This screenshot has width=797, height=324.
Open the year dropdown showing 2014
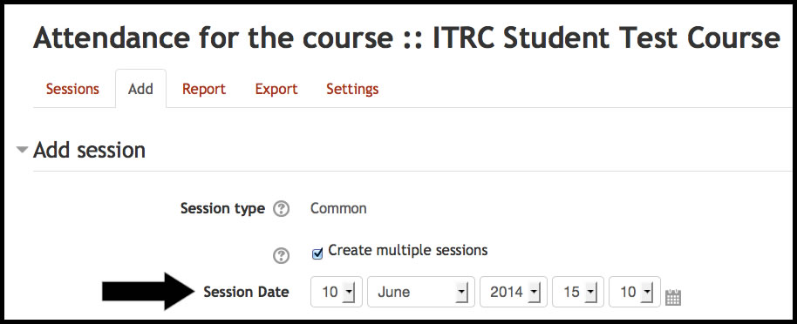pyautogui.click(x=514, y=292)
